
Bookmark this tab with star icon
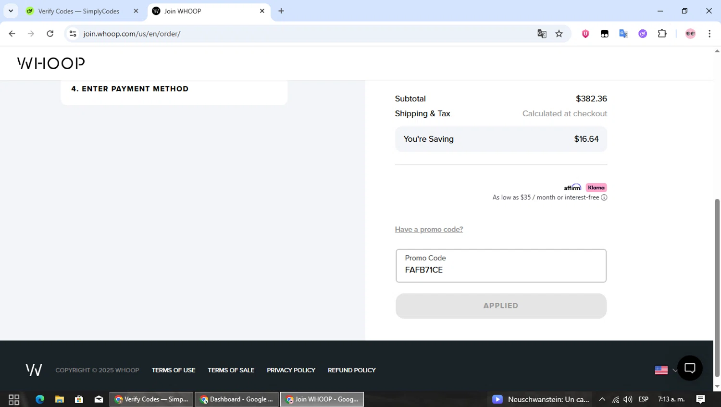tap(559, 34)
